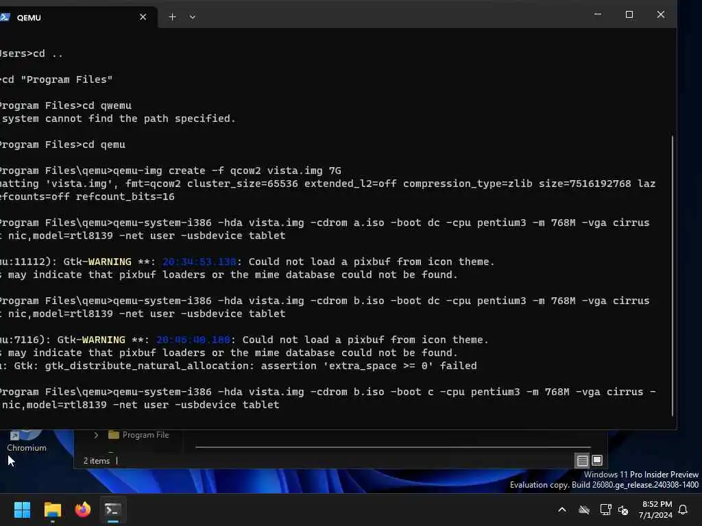Open a new terminal tab

tap(172, 17)
